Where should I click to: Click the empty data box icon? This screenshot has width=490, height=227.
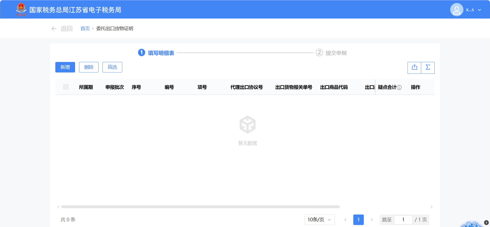click(247, 124)
